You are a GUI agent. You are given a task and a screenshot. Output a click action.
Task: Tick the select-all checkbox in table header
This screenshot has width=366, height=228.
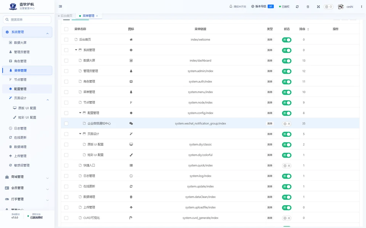click(x=66, y=29)
